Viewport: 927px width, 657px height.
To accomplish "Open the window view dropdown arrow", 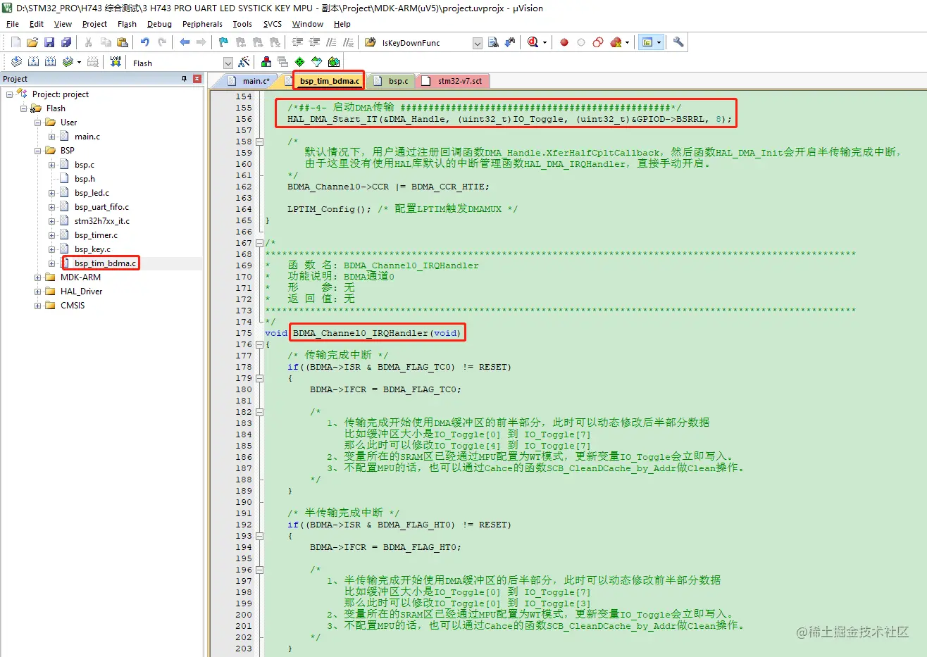I will (659, 43).
